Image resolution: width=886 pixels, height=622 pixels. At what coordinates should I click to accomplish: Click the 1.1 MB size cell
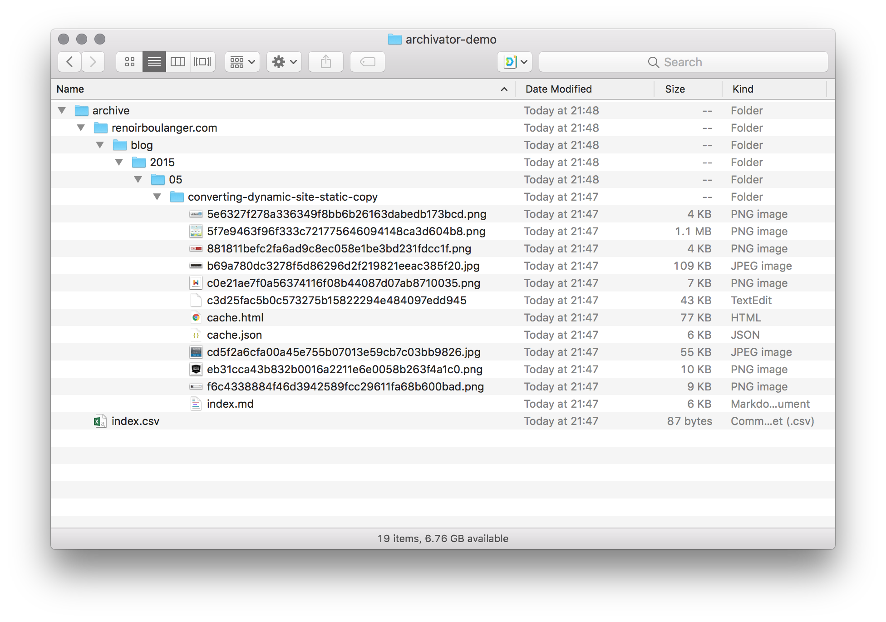[693, 231]
